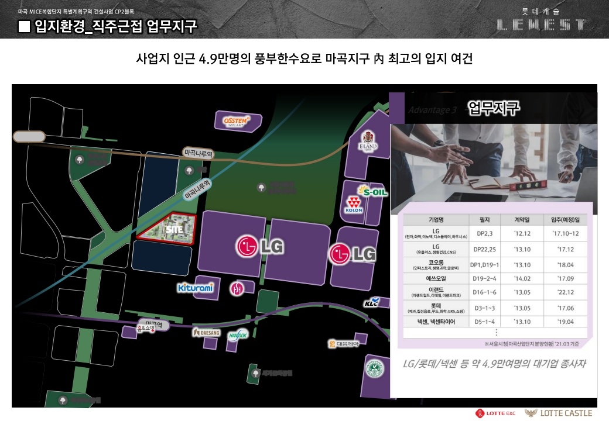Click the 계약일 column header
Viewport: 609px width, 421px height.
click(x=522, y=220)
